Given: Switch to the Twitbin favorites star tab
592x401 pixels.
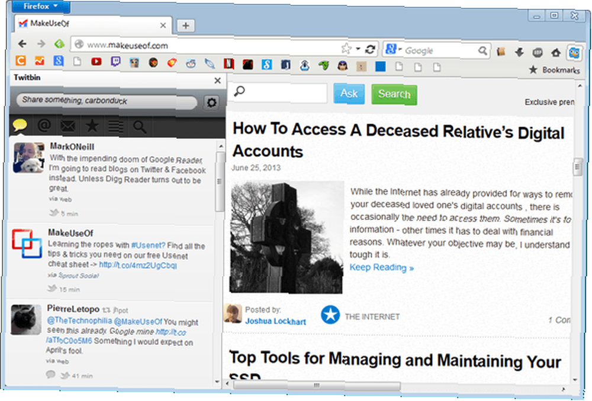Looking at the screenshot, I should coord(92,126).
